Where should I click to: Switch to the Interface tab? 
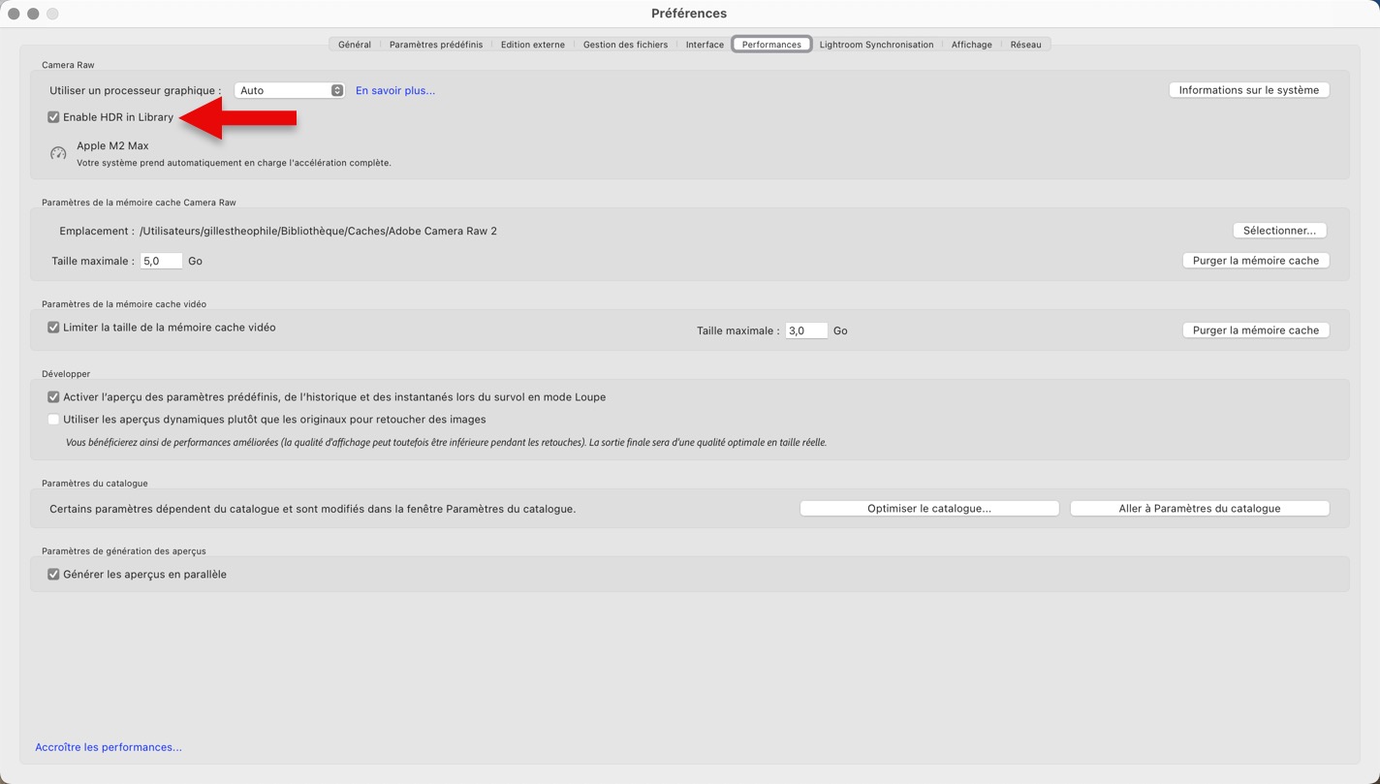[x=705, y=45]
